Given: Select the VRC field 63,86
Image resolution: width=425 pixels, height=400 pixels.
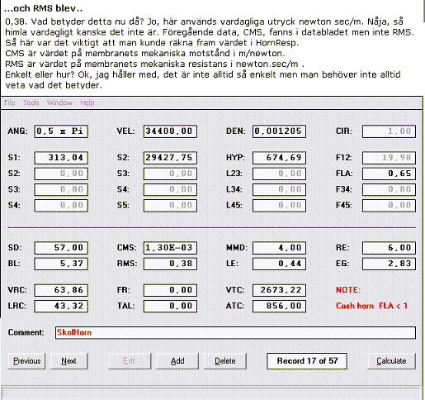Looking at the screenshot, I should (x=61, y=290).
